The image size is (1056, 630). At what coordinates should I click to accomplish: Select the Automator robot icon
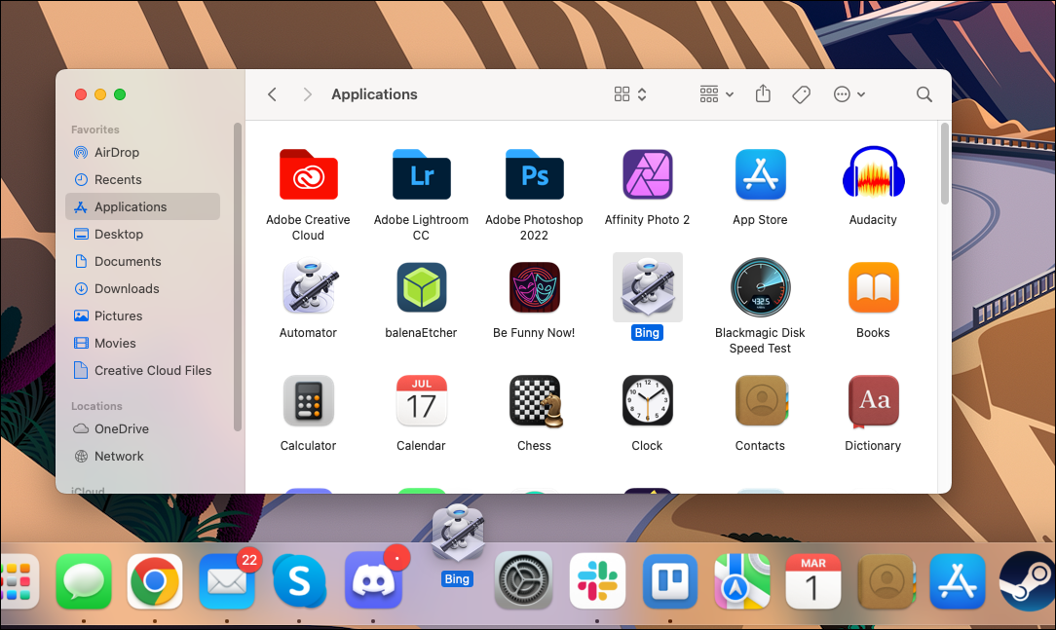click(310, 287)
